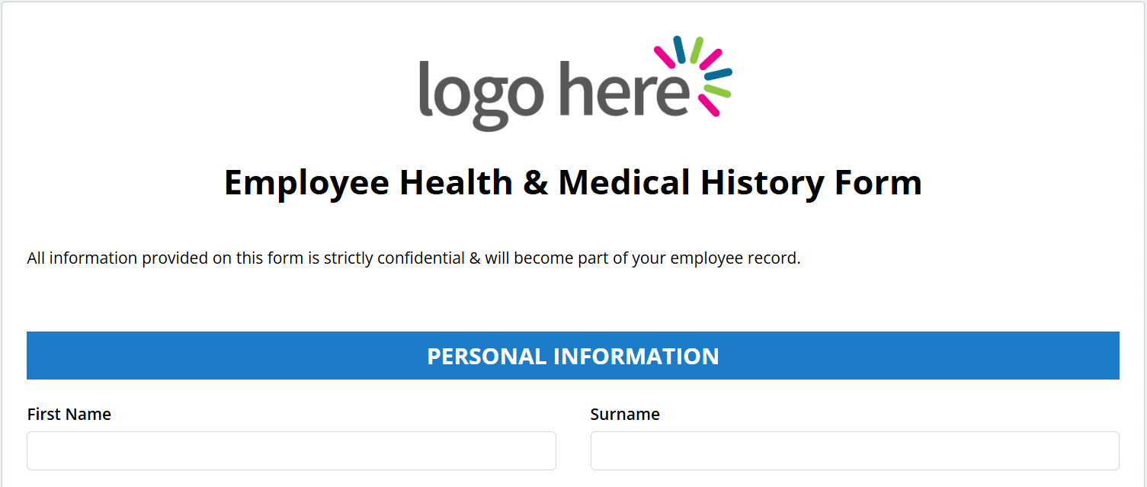This screenshot has width=1147, height=487.
Task: Click the top green ray in logo burst
Action: (x=697, y=49)
